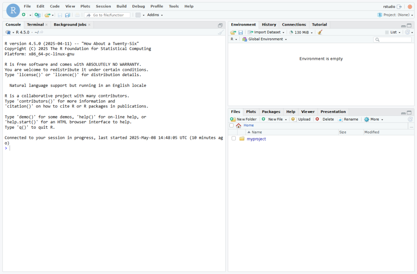Click the New Folder button

(x=244, y=119)
